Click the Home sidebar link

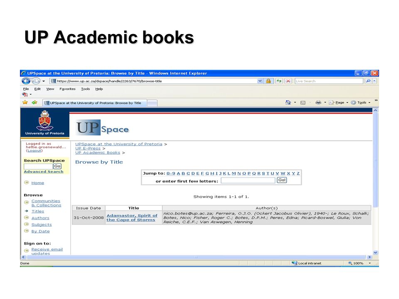coord(38,183)
